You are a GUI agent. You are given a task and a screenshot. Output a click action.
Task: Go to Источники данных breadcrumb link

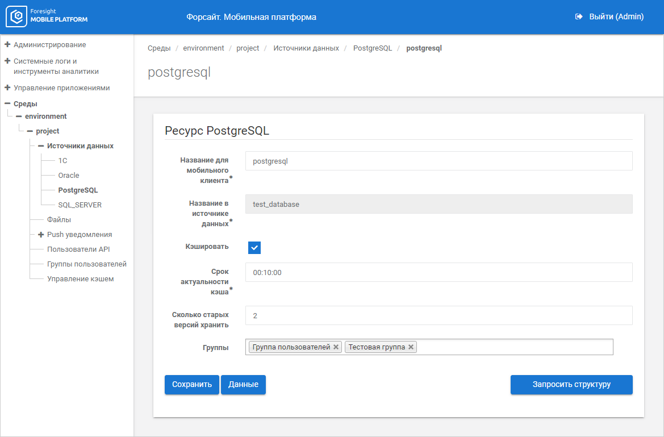pos(306,48)
